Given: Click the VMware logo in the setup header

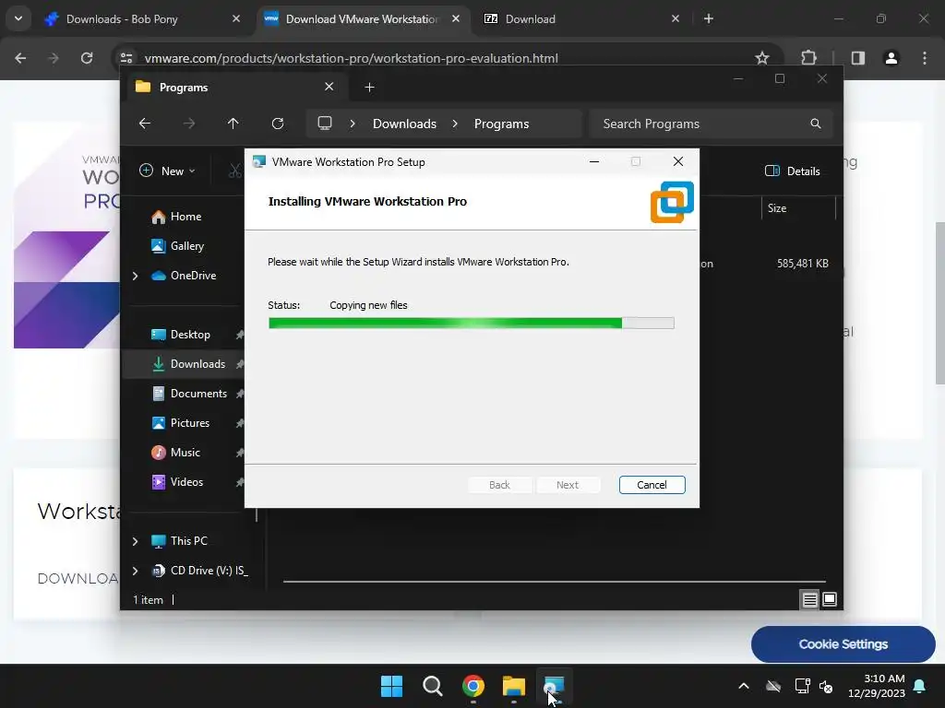Looking at the screenshot, I should pos(672,202).
